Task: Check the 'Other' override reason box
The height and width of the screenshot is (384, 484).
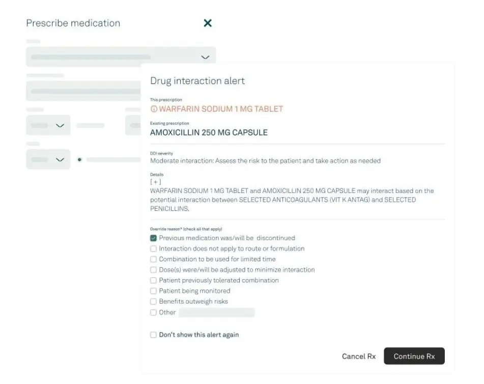Action: pyautogui.click(x=153, y=312)
